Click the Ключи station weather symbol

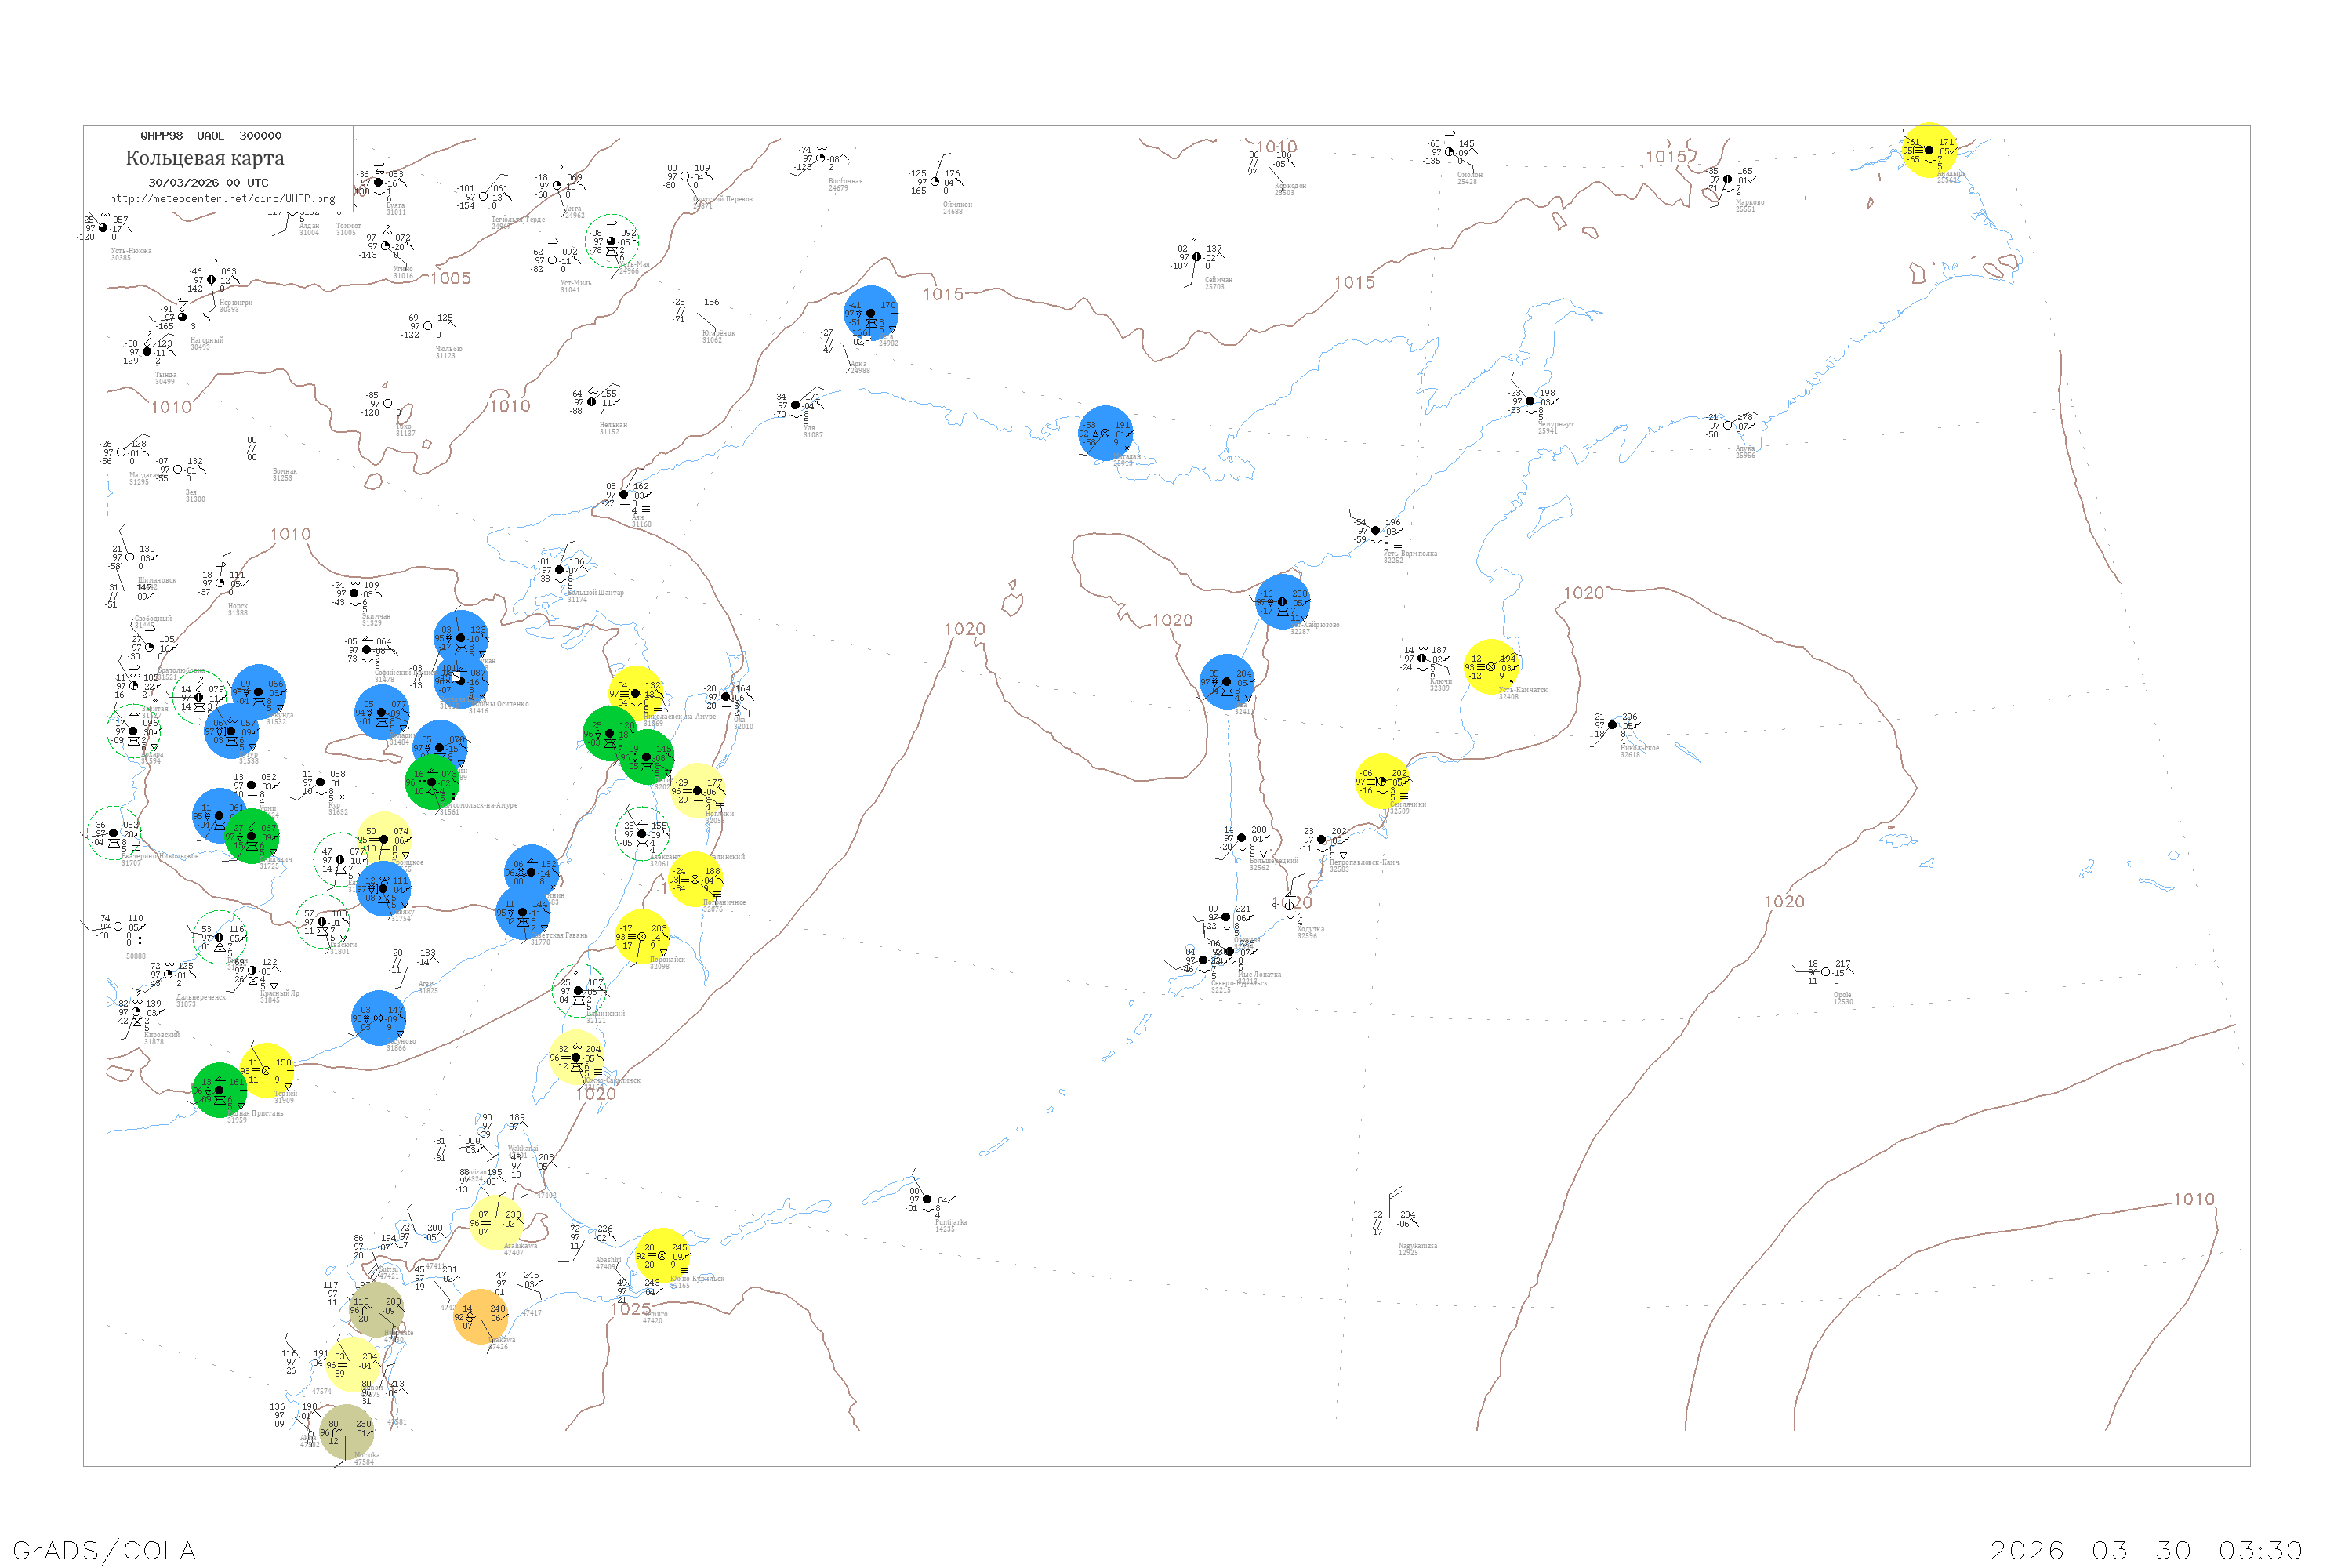pyautogui.click(x=1422, y=658)
